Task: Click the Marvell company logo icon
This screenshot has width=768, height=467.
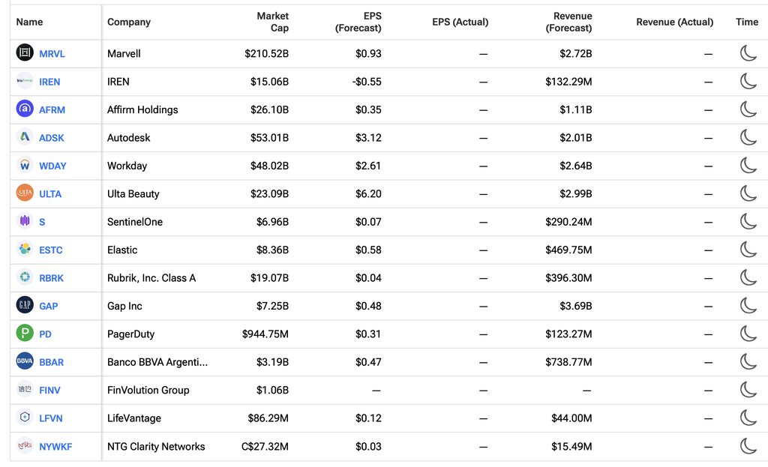Action: (25, 52)
